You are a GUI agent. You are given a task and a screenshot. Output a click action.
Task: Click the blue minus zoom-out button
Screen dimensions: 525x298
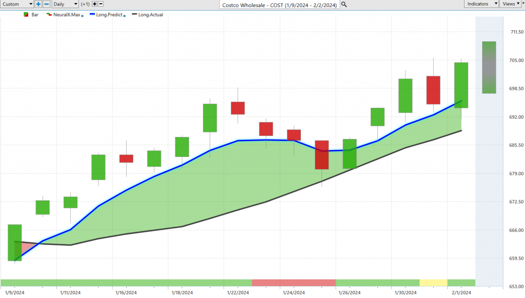coord(47,4)
